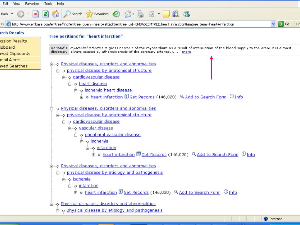
Task: Click the Go button beside address bar
Action: 284,24
